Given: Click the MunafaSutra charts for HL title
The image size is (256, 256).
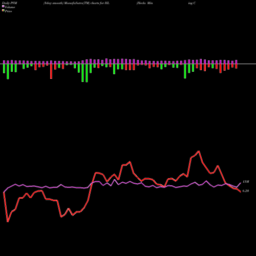Looking at the screenshot, I should tap(76, 3).
